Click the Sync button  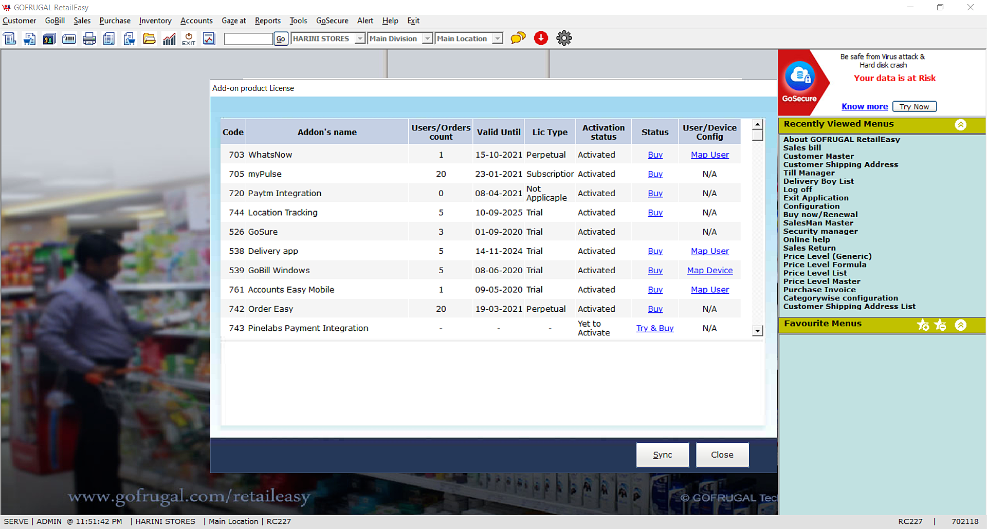click(662, 455)
